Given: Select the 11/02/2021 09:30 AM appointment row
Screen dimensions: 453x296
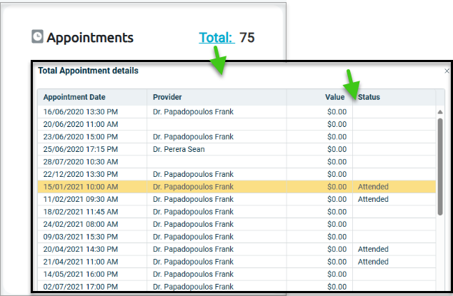Looking at the screenshot, I should tap(237, 199).
